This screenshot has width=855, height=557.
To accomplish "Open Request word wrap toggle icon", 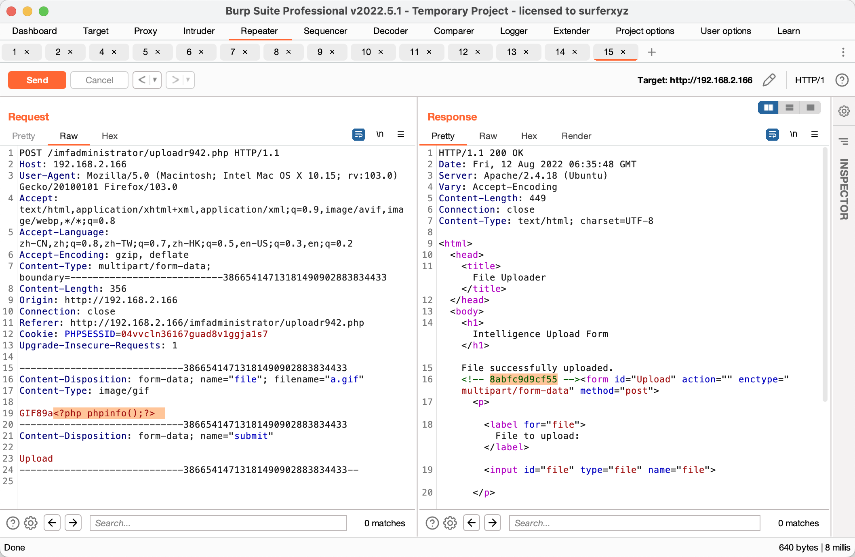I will (x=358, y=135).
